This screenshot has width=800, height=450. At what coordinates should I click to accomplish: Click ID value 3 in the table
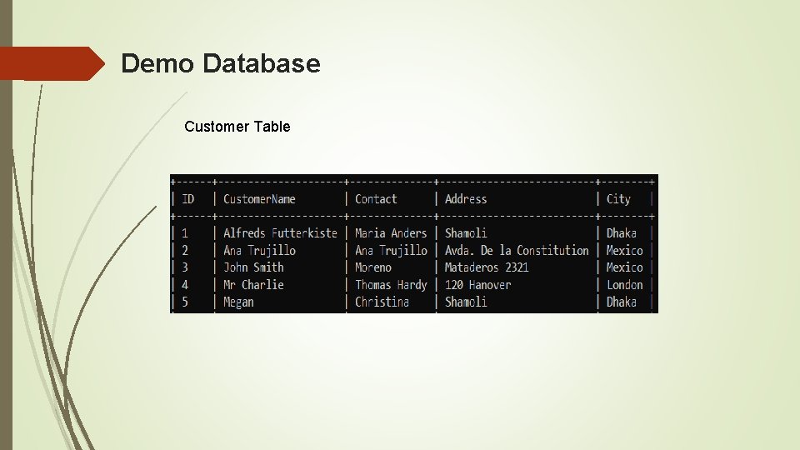click(x=185, y=267)
